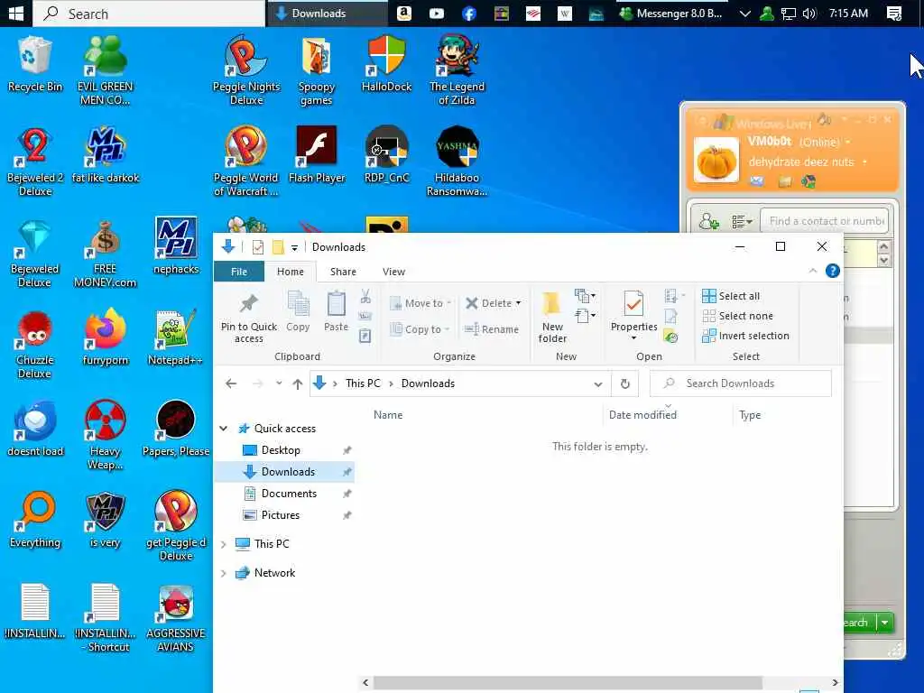Click the refresh button beside the address bar
This screenshot has width=924, height=693.
click(624, 383)
